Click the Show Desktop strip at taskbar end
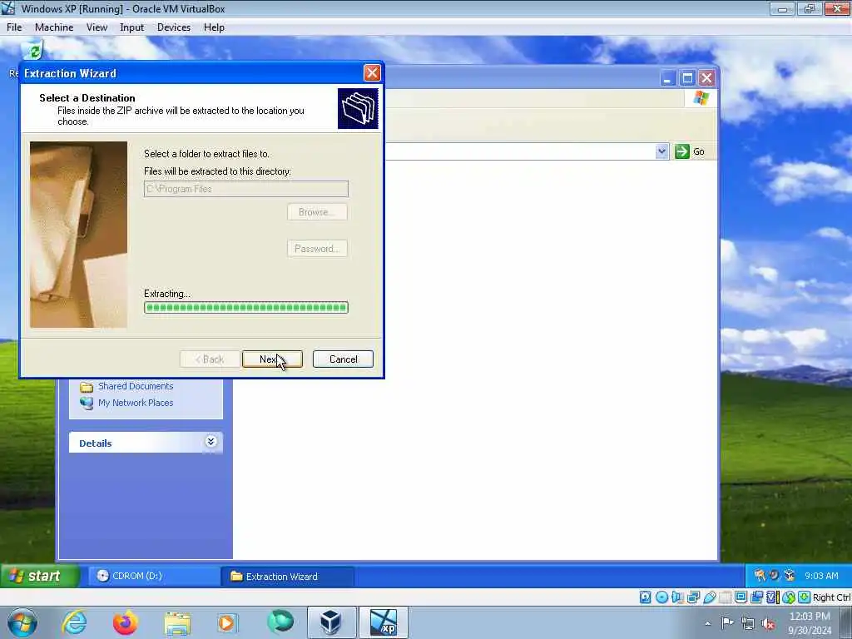 coord(846,622)
